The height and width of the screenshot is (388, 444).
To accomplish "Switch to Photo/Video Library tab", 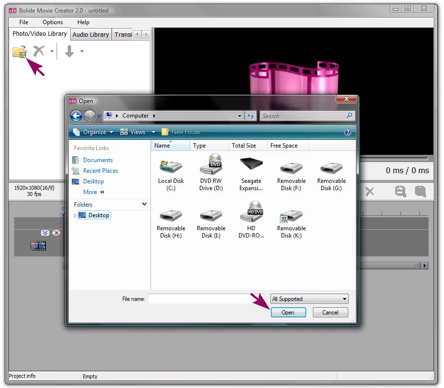I will tap(40, 34).
